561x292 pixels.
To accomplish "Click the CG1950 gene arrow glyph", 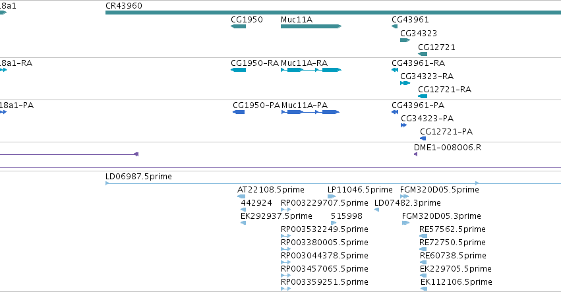I will (x=238, y=26).
